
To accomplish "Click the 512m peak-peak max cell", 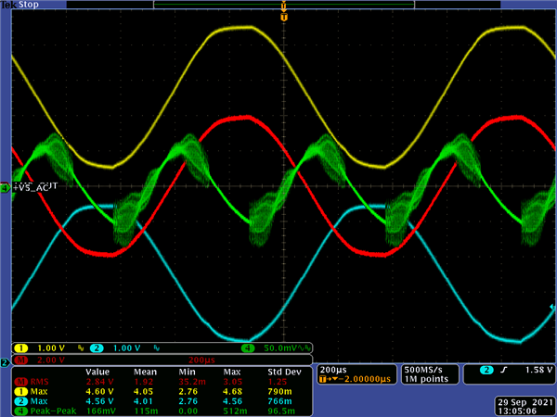I will click(235, 411).
